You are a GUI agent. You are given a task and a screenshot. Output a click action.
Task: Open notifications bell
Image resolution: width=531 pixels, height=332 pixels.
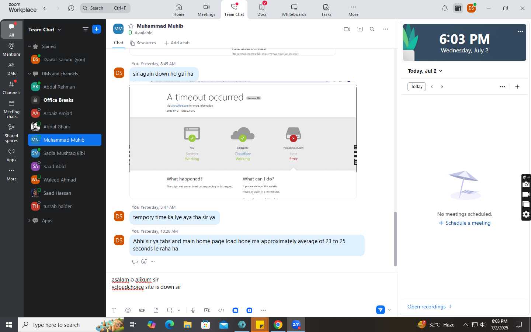tap(445, 8)
